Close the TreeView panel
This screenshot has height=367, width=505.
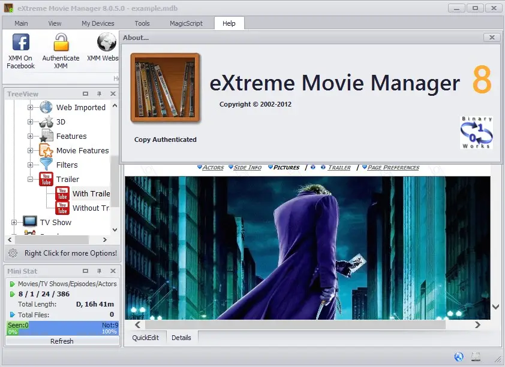click(113, 94)
